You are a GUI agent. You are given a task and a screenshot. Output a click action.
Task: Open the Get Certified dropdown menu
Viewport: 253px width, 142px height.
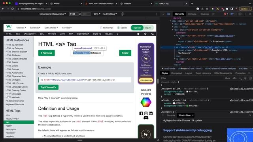click(x=51, y=28)
